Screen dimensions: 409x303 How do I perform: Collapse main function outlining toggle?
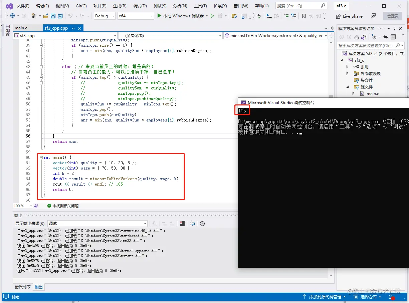(x=41, y=158)
